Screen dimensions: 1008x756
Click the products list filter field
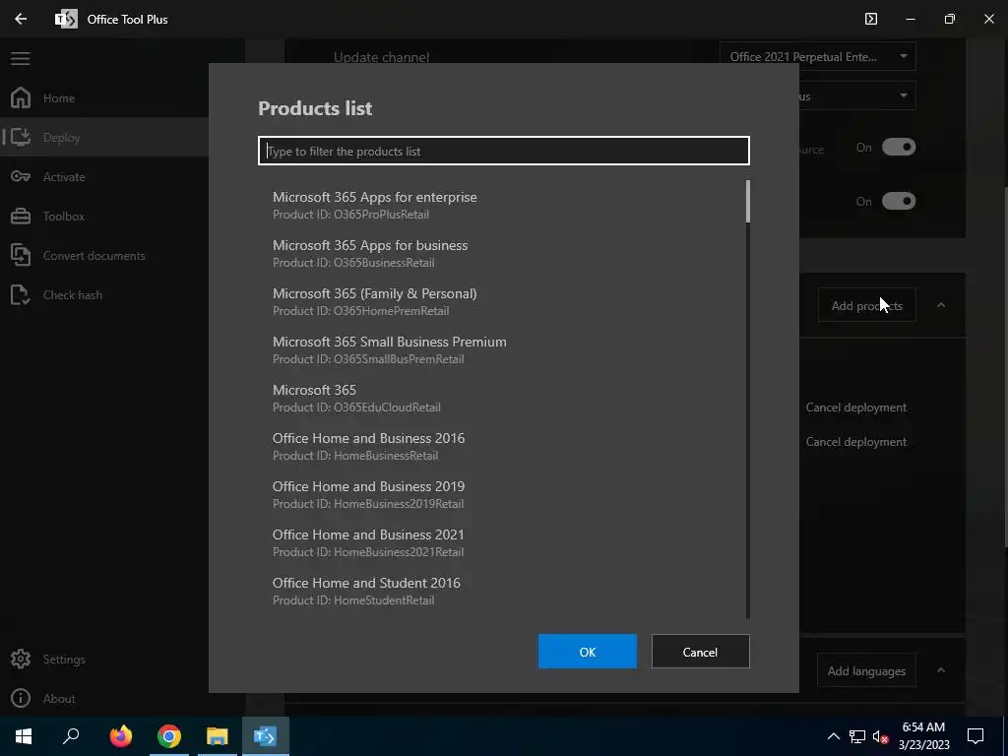point(504,151)
